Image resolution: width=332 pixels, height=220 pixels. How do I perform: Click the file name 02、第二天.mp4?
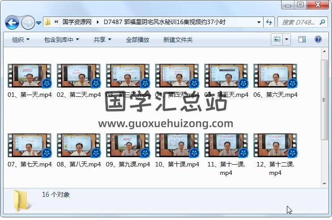tap(79, 95)
